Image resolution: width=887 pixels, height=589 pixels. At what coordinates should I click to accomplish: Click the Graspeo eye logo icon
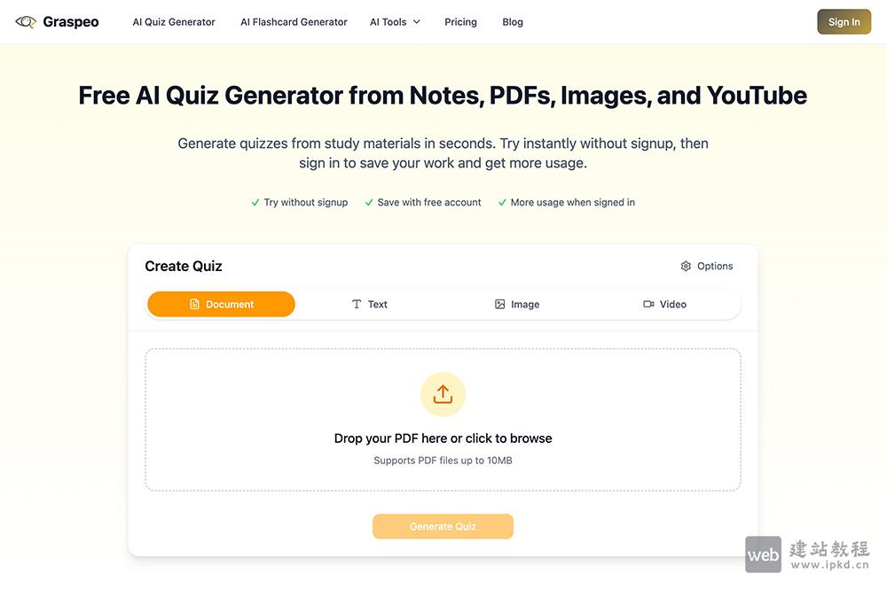pyautogui.click(x=26, y=22)
